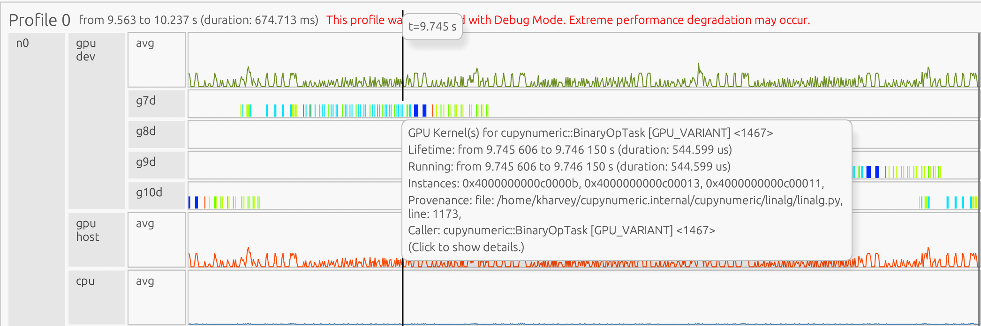Click '(Click to show details.)' in tooltip
981x326 pixels.
(466, 247)
